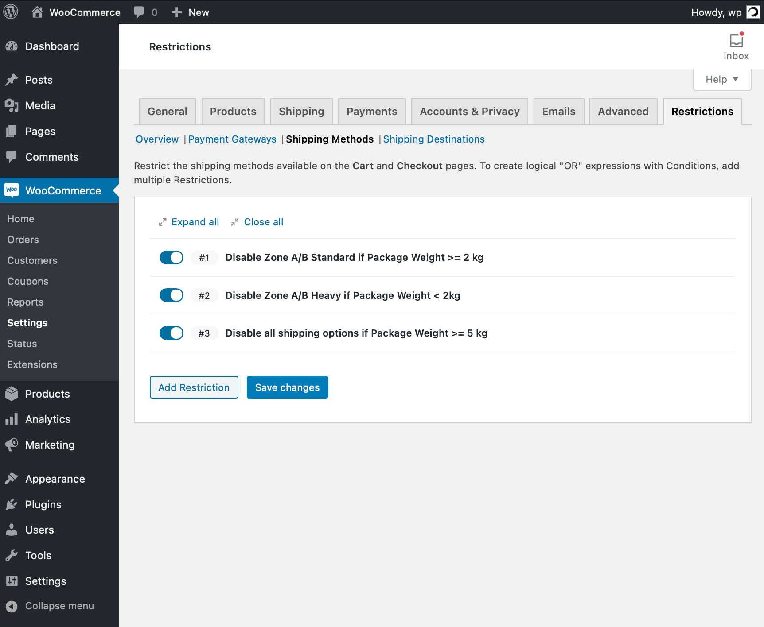This screenshot has width=764, height=627.
Task: Click the Add Restriction button
Action: 194,387
